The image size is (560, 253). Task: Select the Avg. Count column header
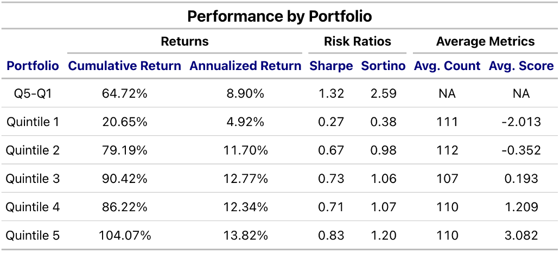[447, 66]
